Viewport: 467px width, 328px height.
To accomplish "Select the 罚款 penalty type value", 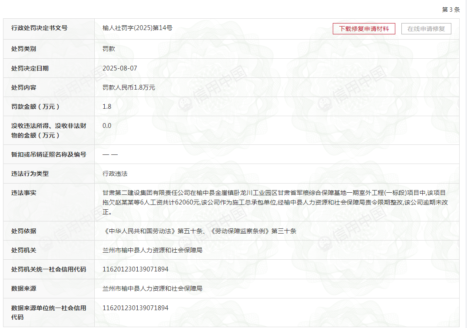I will pos(109,49).
